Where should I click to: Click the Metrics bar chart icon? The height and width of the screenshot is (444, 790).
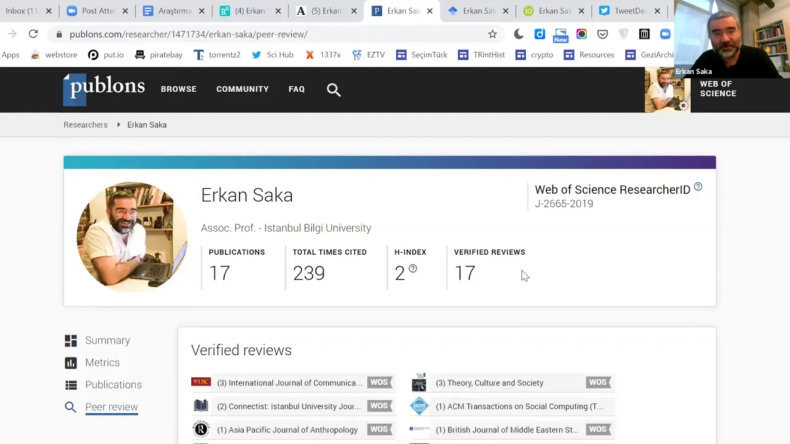click(71, 363)
